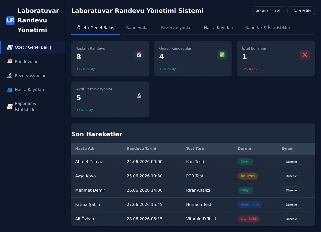Click the Onaylı status badge for Mehmet Demir
Image resolution: width=321 pixels, height=232 pixels.
point(245,190)
